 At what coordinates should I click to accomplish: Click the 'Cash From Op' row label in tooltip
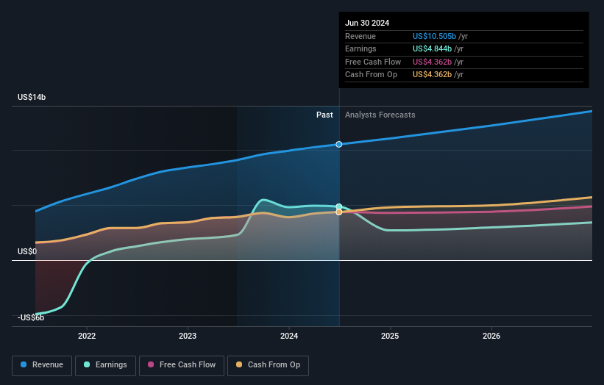pos(371,75)
